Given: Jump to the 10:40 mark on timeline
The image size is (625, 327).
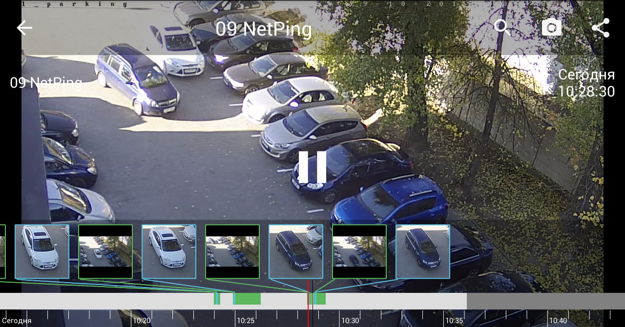Looking at the screenshot, I should click(x=558, y=320).
